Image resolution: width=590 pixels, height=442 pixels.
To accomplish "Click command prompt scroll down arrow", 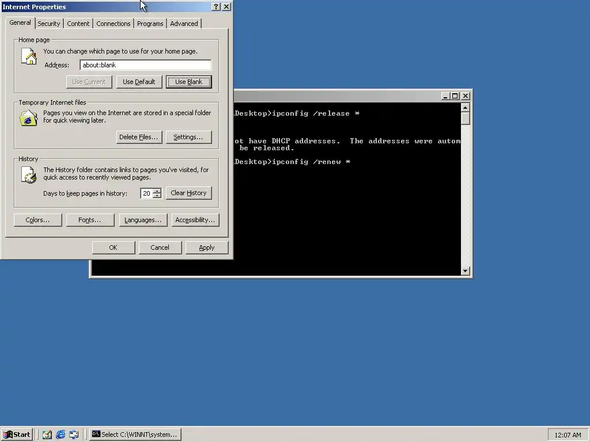I will (466, 271).
